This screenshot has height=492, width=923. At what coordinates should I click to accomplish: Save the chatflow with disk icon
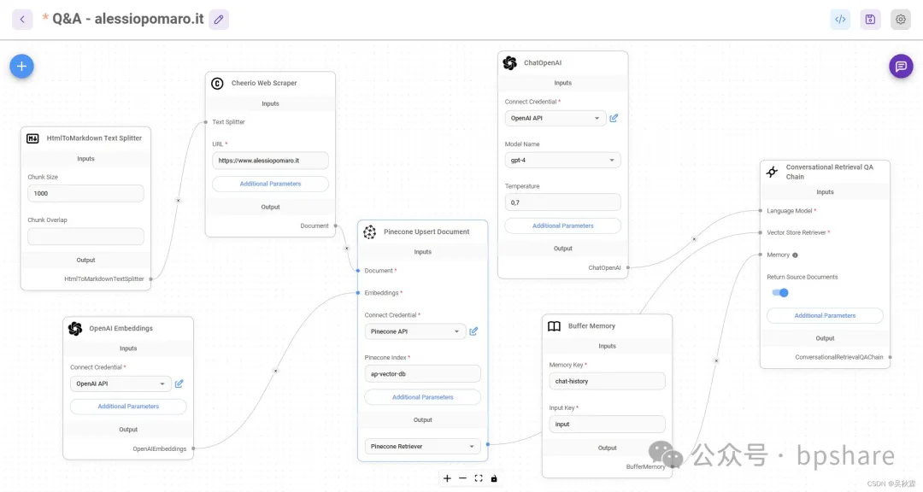870,19
